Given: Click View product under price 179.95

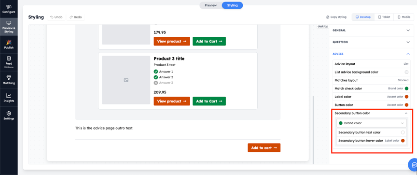Looking at the screenshot, I should pos(172,41).
